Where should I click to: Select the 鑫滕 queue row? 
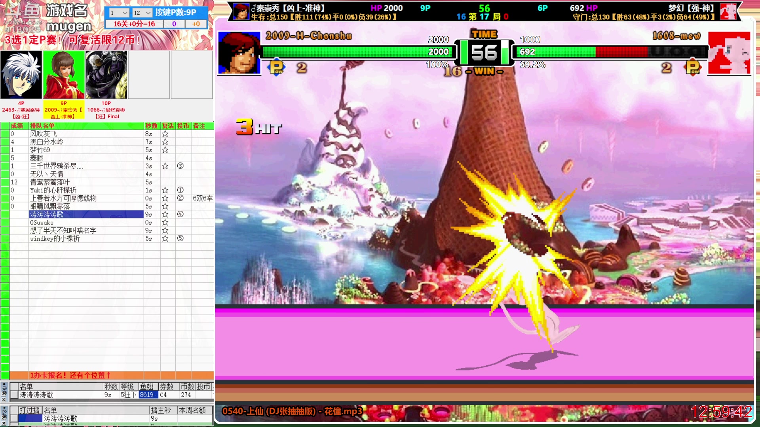coord(86,158)
